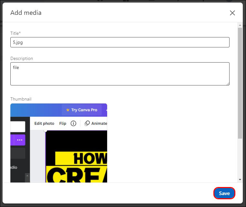246x207 pixels.
Task: Click the Save button
Action: (x=224, y=193)
